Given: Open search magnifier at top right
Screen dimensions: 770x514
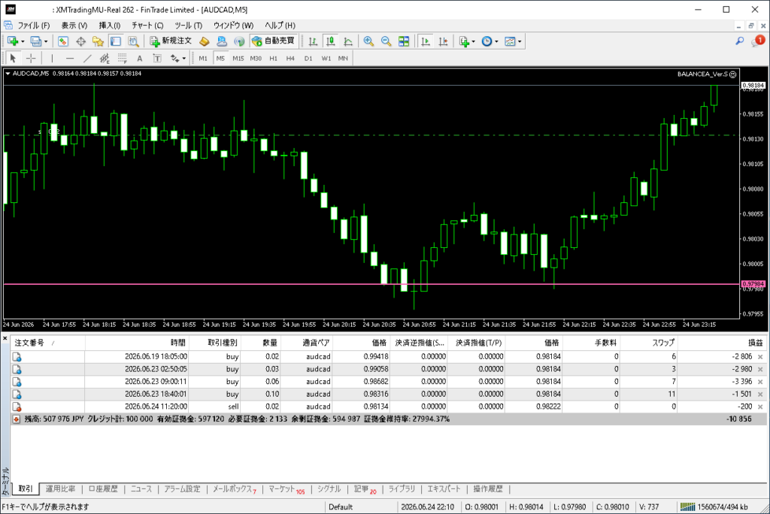Looking at the screenshot, I should 740,41.
